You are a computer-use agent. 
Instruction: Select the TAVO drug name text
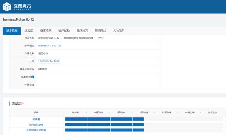tap(100, 38)
